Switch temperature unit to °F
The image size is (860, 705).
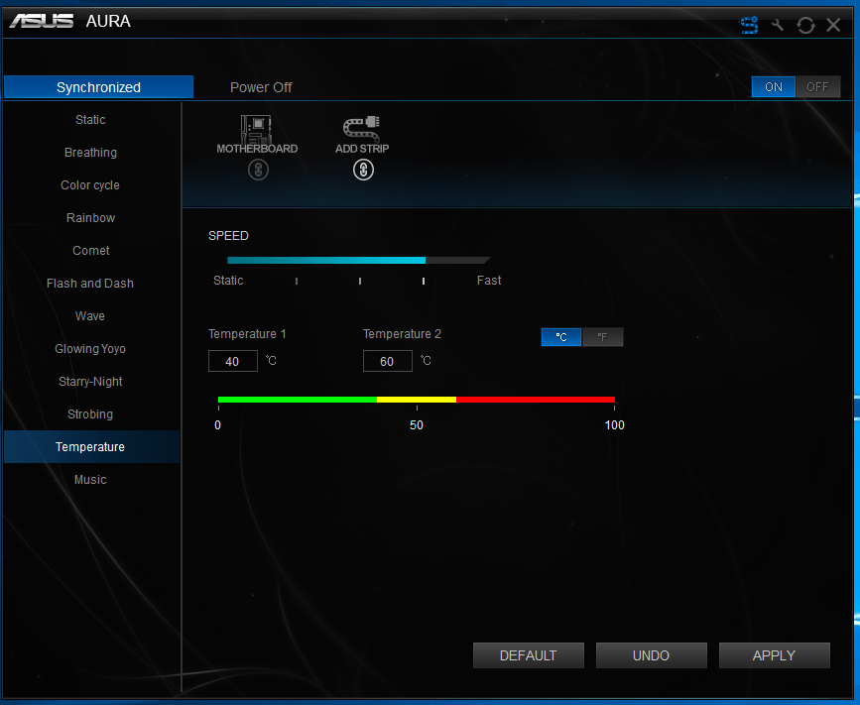point(602,337)
